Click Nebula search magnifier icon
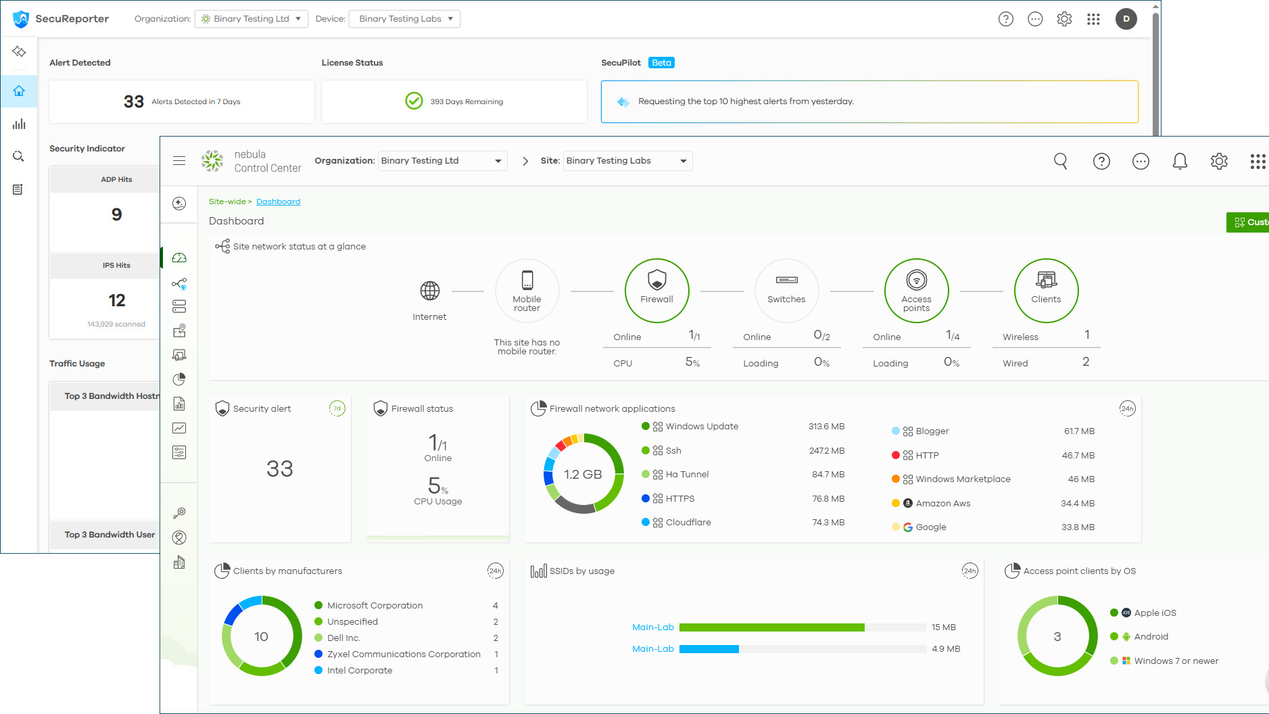The width and height of the screenshot is (1269, 714). (1061, 161)
